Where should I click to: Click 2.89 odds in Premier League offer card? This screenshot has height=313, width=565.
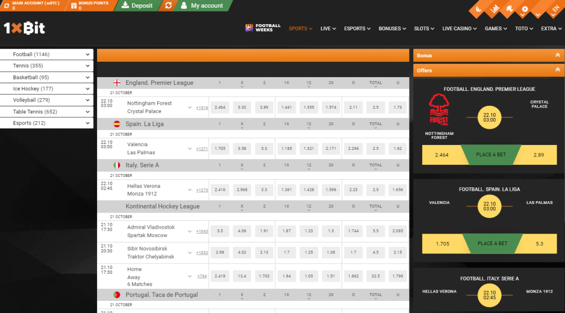coord(539,155)
